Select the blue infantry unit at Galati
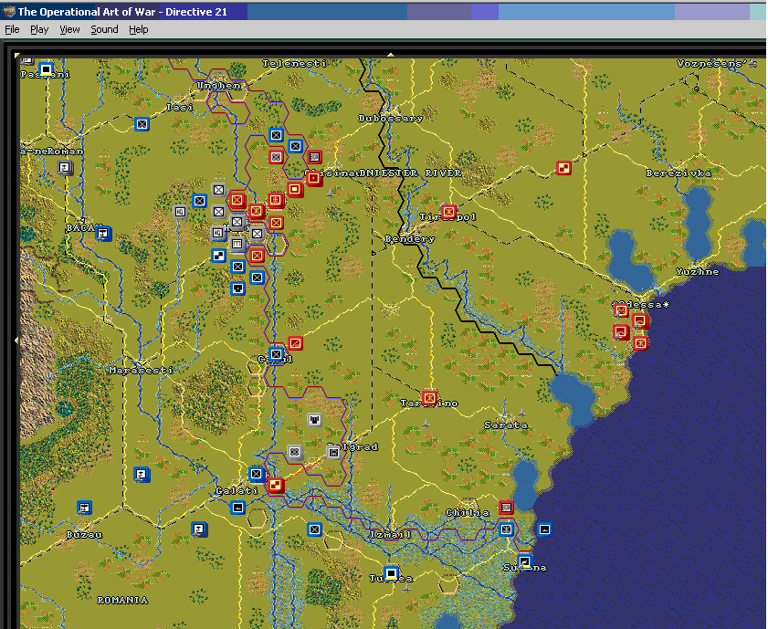Image resolution: width=768 pixels, height=629 pixels. coord(257,474)
